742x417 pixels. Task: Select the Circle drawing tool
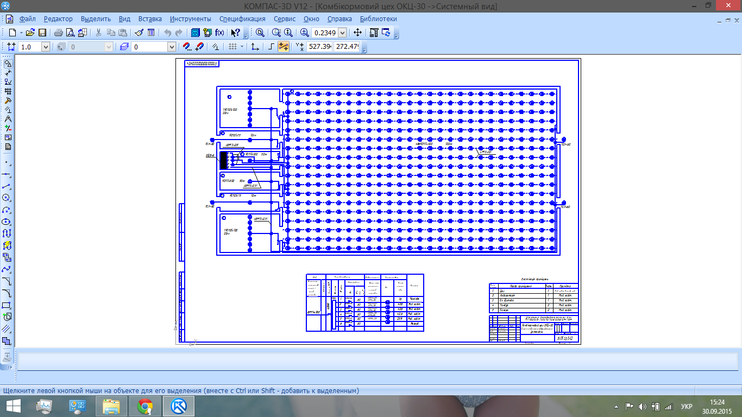(8, 198)
